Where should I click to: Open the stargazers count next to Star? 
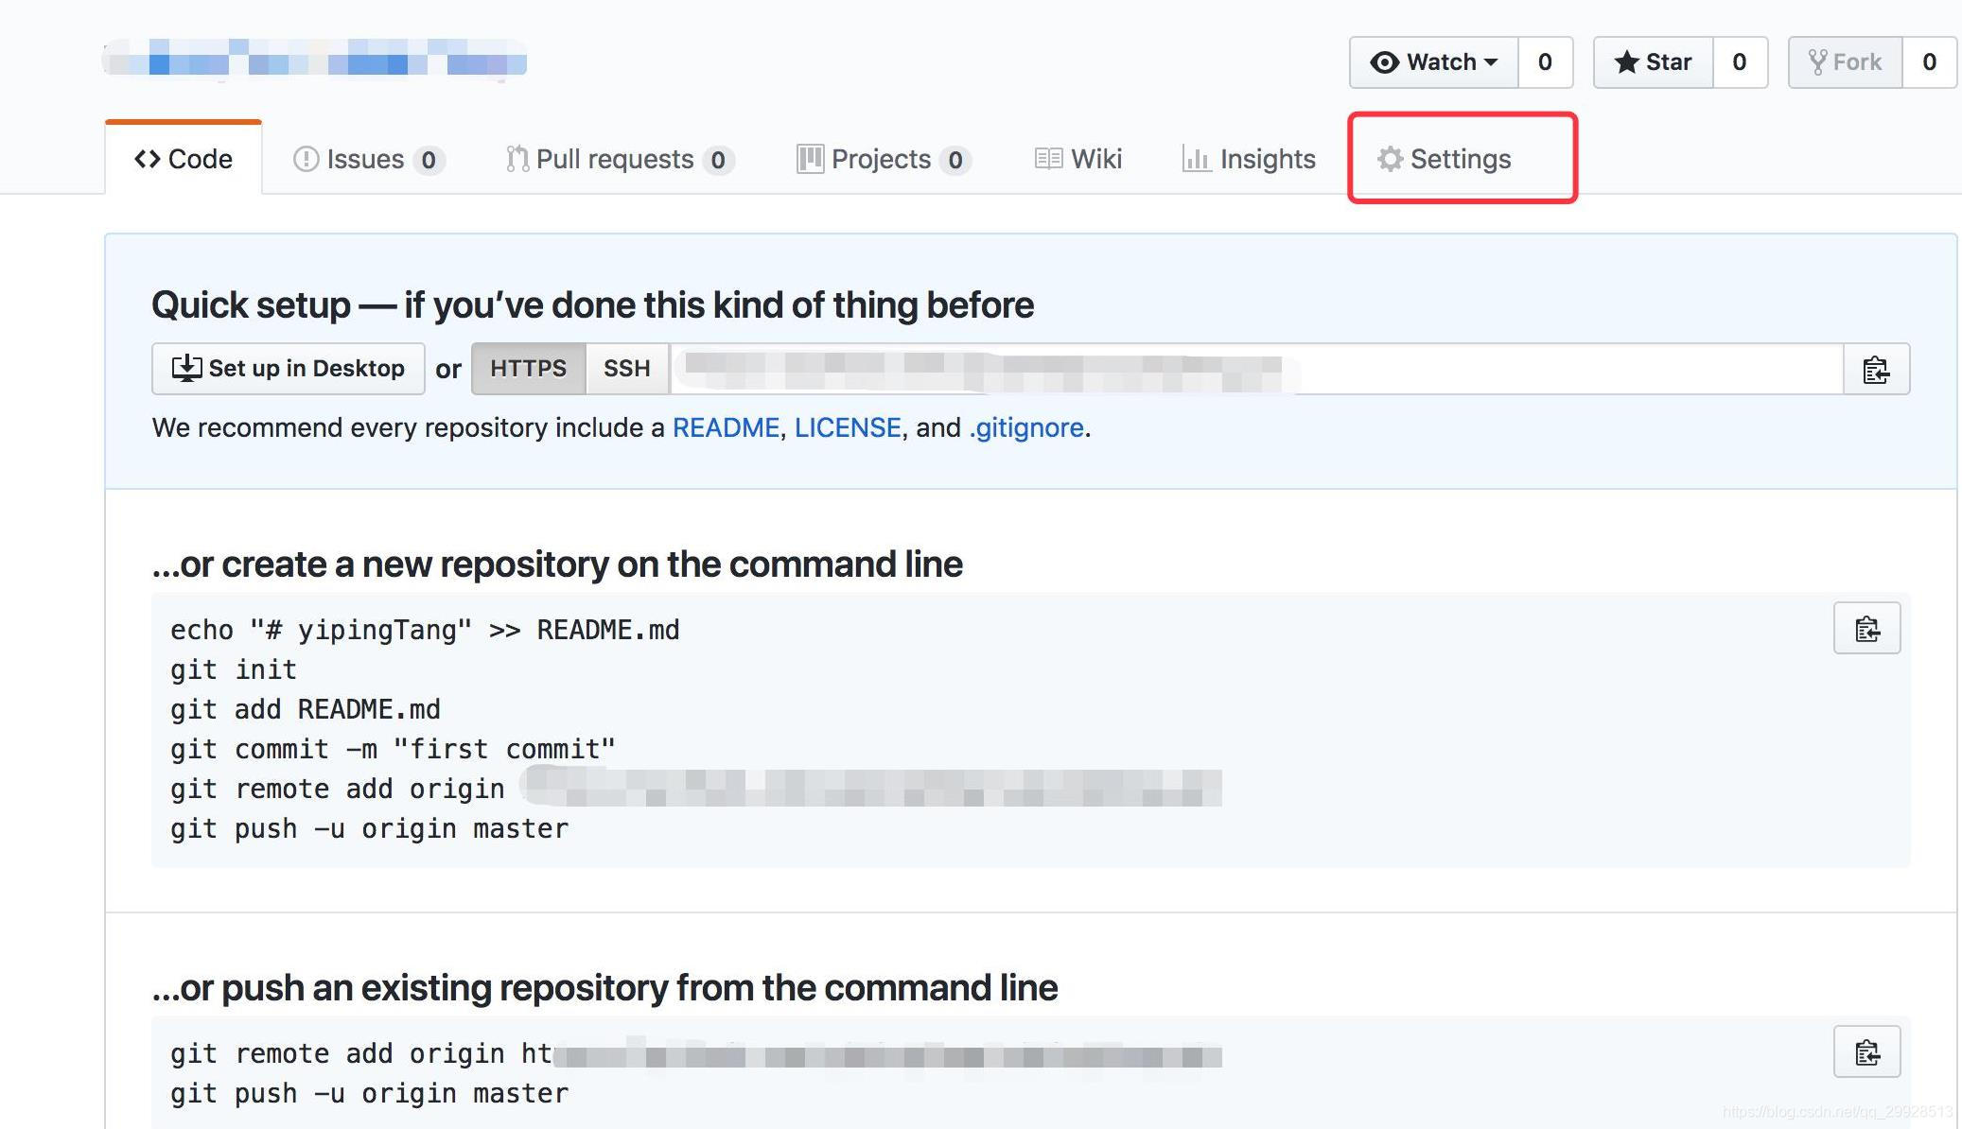[x=1739, y=62]
